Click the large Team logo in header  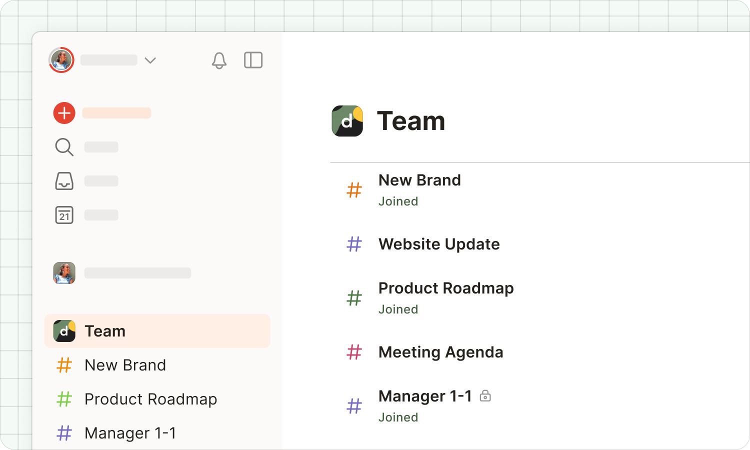tap(347, 121)
